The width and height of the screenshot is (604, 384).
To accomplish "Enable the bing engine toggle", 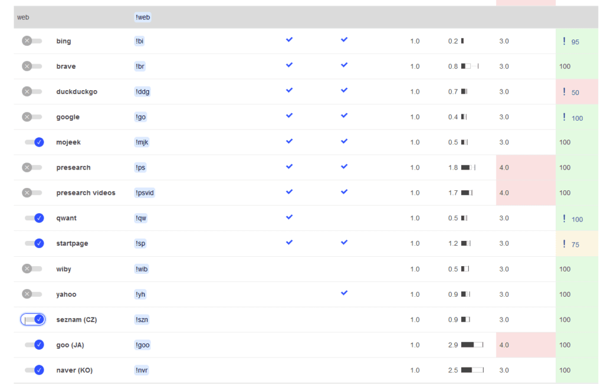I will 32,41.
